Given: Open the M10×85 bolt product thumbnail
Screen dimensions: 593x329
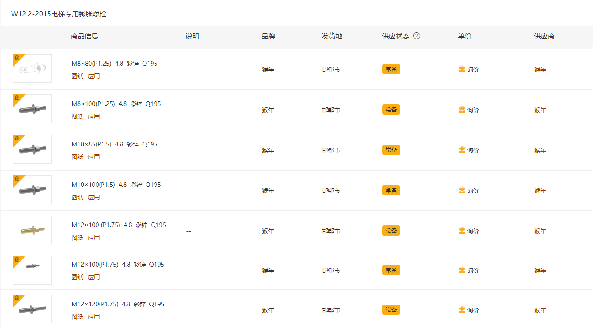Looking at the screenshot, I should (32, 149).
